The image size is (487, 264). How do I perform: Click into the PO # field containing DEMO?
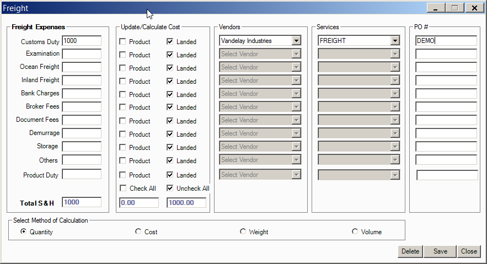click(446, 41)
